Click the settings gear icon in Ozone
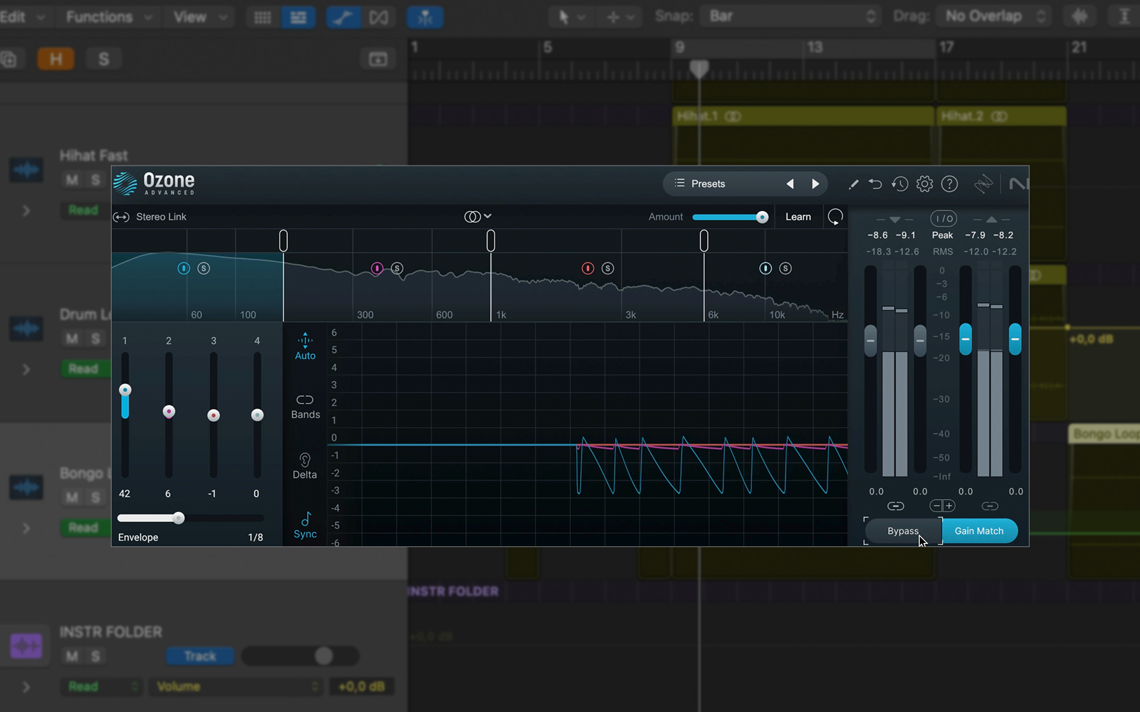This screenshot has height=712, width=1140. [x=925, y=184]
